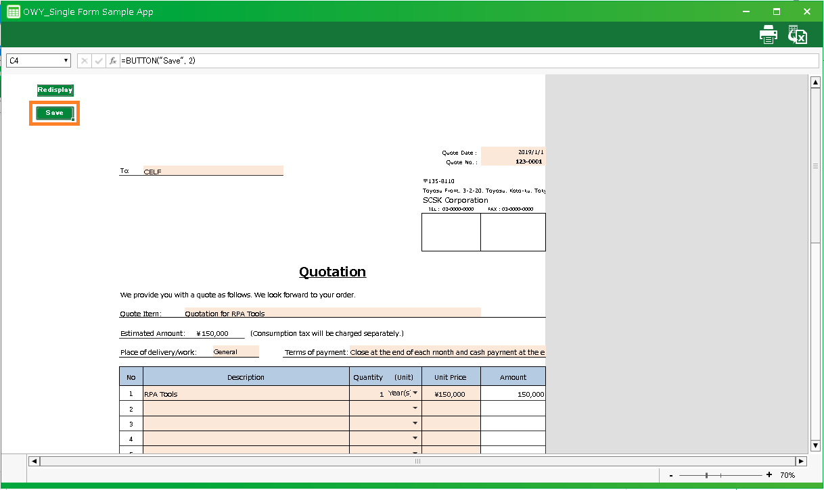Screen dimensions: 824x490
Task: Click the formula bar cancel X icon
Action: tap(85, 61)
